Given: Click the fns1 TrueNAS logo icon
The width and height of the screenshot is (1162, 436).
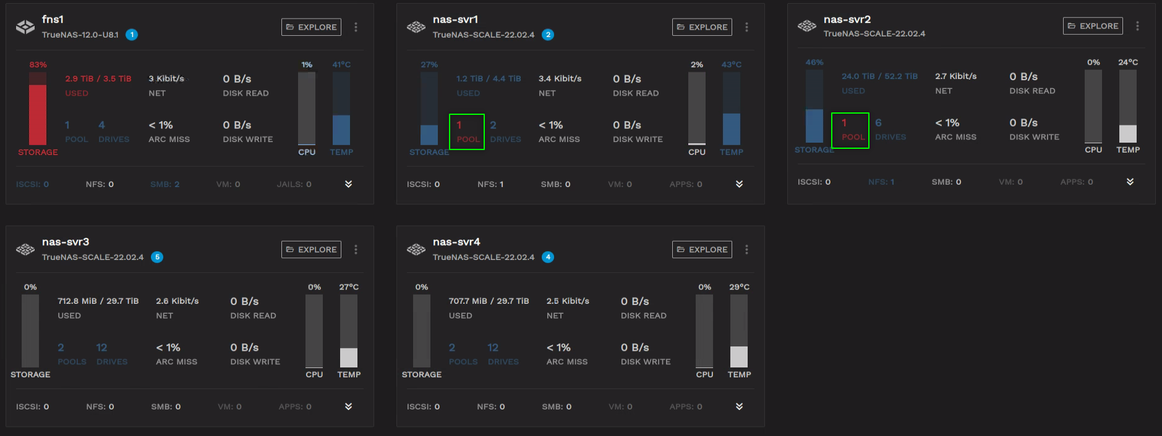Looking at the screenshot, I should coord(25,27).
